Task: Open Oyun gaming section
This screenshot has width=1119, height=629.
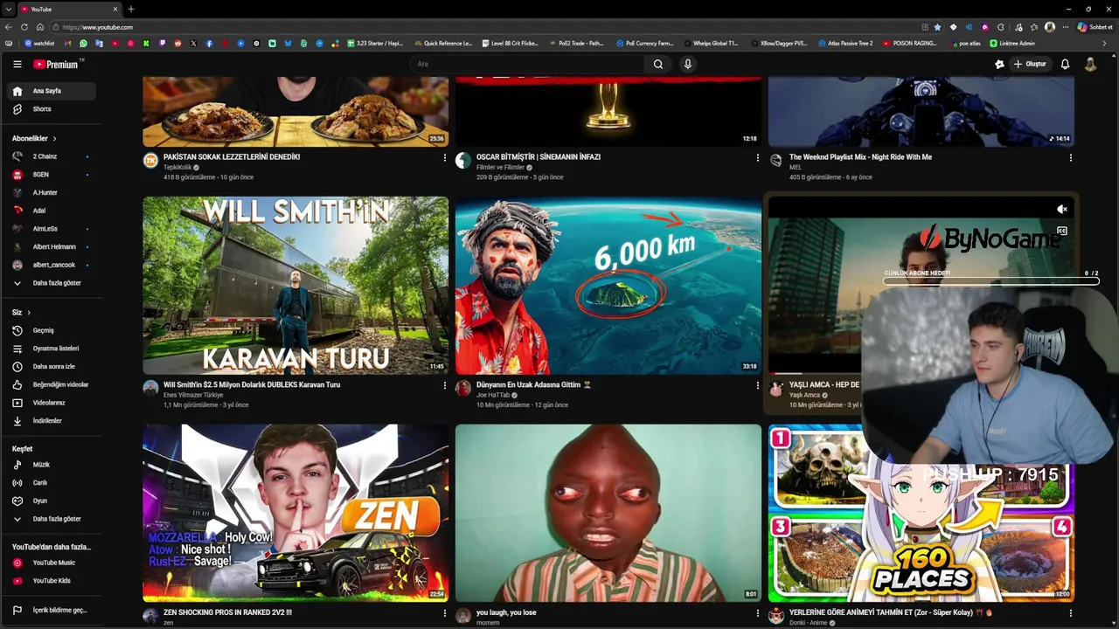Action: pyautogui.click(x=52, y=501)
